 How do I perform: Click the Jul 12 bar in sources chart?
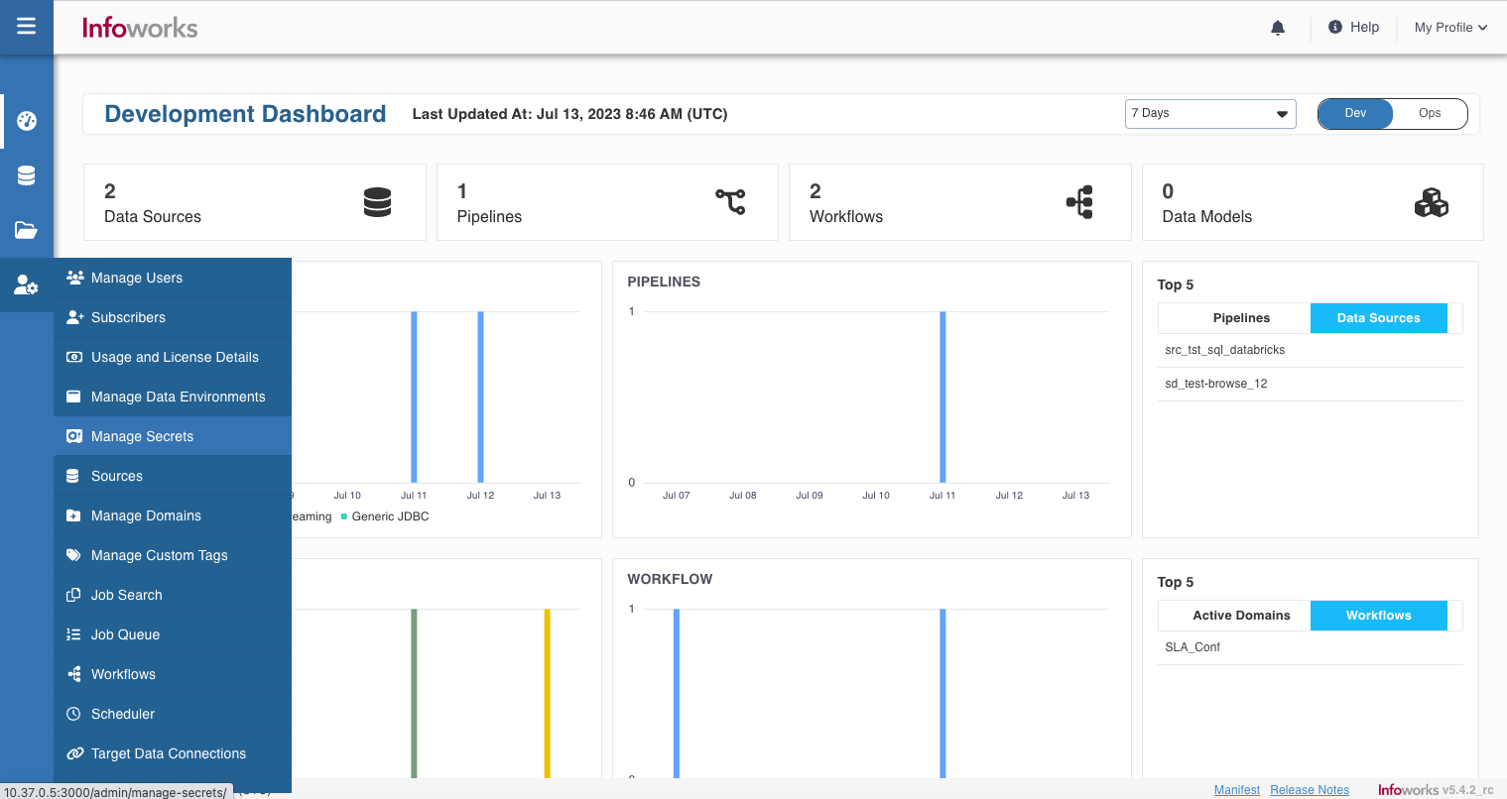(480, 397)
